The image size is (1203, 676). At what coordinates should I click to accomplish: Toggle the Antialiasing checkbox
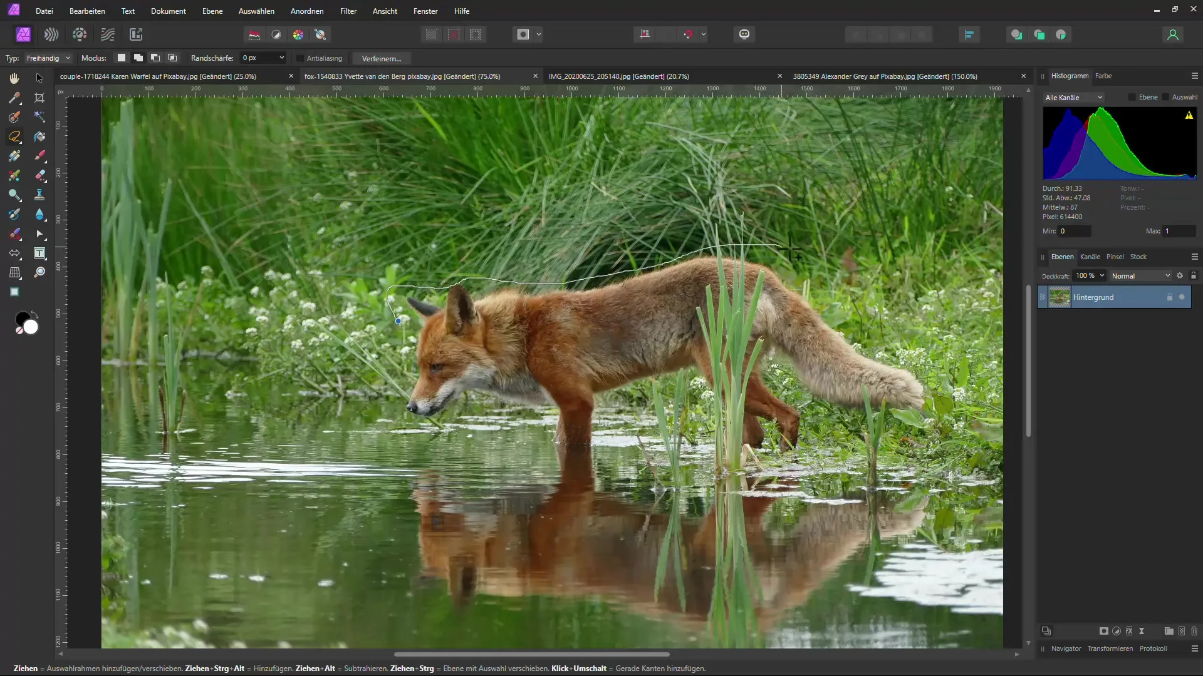[300, 58]
